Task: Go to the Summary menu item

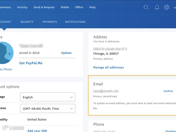Action: pyautogui.click(x=5, y=7)
